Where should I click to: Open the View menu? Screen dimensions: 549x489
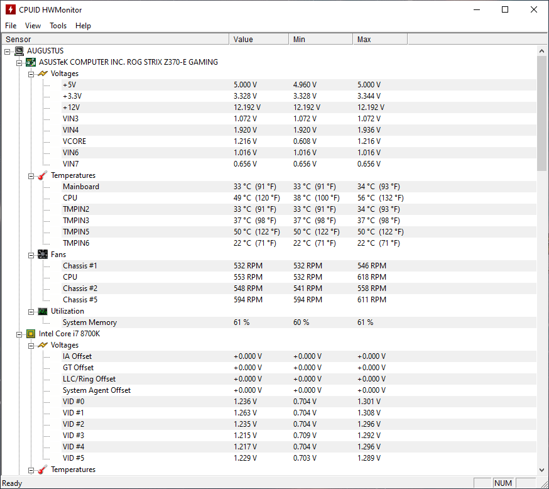(x=33, y=26)
